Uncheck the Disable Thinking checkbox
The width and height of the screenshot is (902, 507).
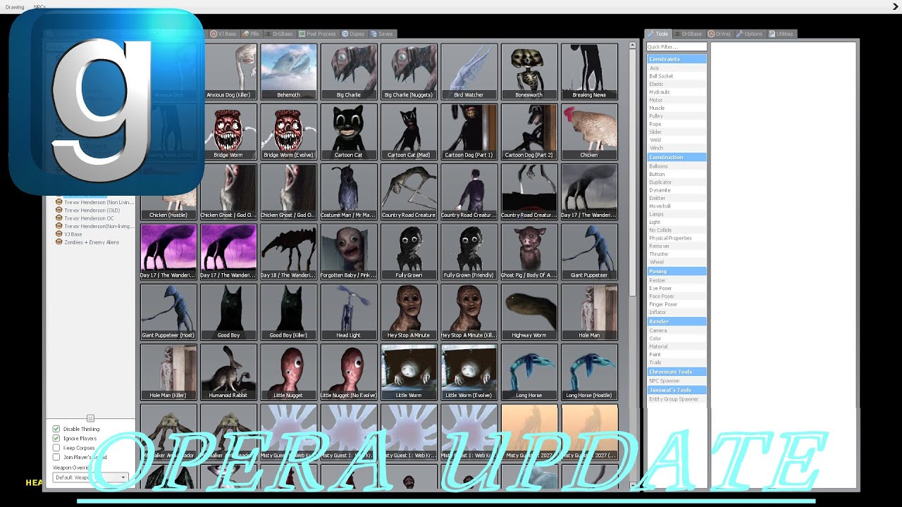56,429
